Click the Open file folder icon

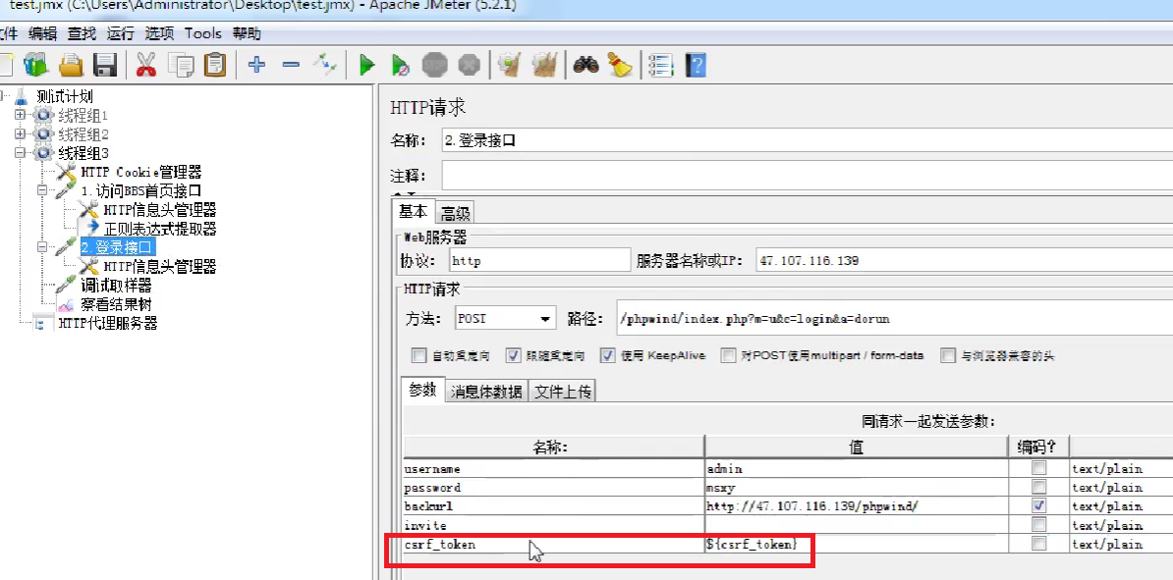tap(71, 65)
